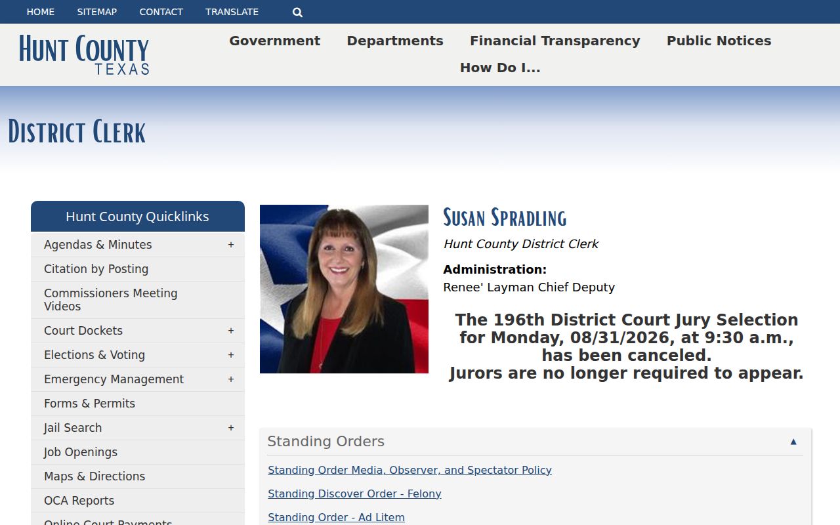Click the Translate link

(x=232, y=12)
